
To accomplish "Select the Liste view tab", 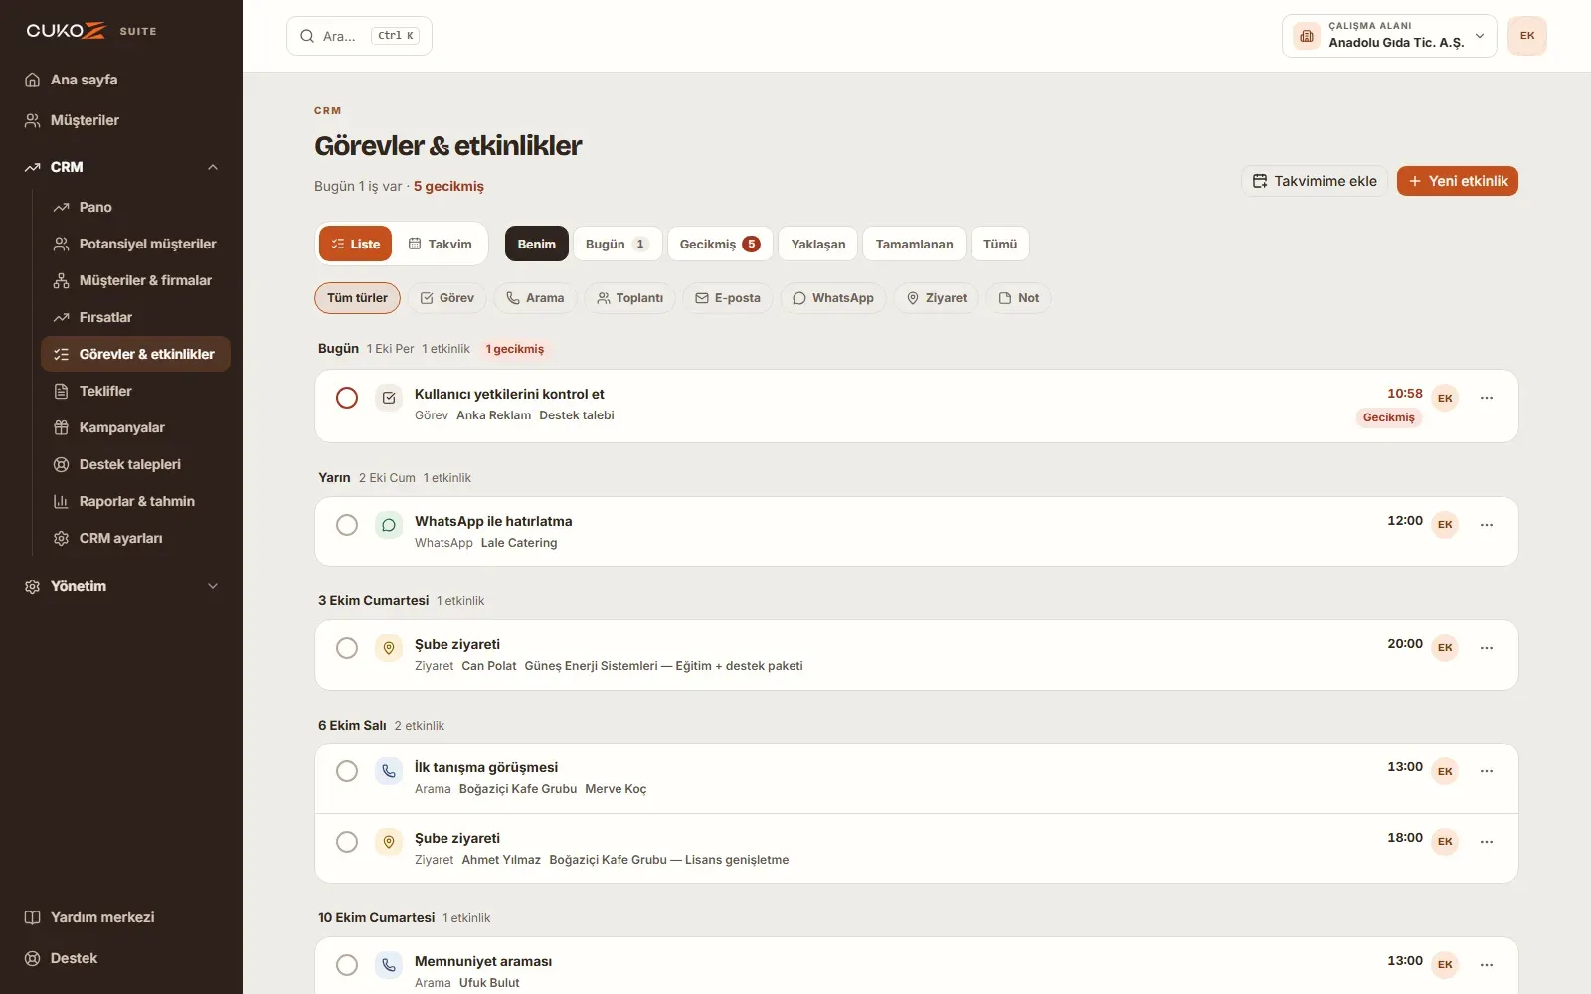I will click(x=356, y=244).
